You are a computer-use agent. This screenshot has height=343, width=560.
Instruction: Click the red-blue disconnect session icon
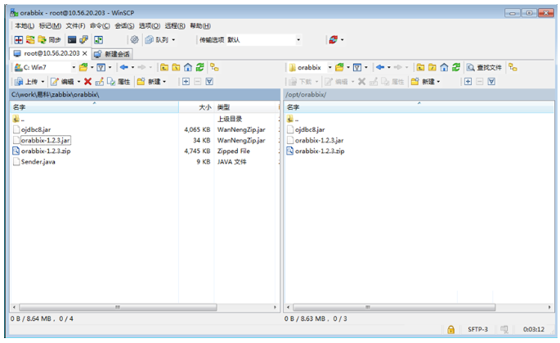coord(334,39)
